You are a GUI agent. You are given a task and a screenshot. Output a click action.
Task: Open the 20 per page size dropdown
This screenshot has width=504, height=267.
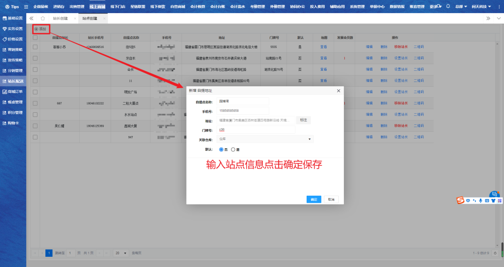pos(121,253)
